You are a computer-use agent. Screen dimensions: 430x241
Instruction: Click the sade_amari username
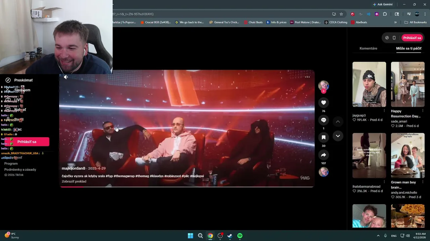(399, 121)
